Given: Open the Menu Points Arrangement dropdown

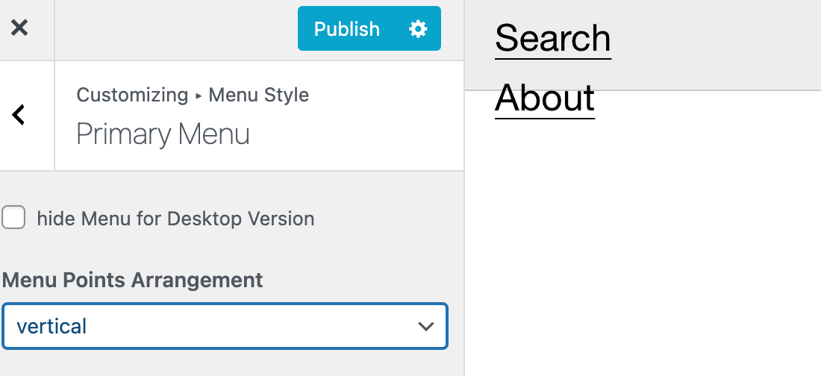Looking at the screenshot, I should [x=224, y=326].
